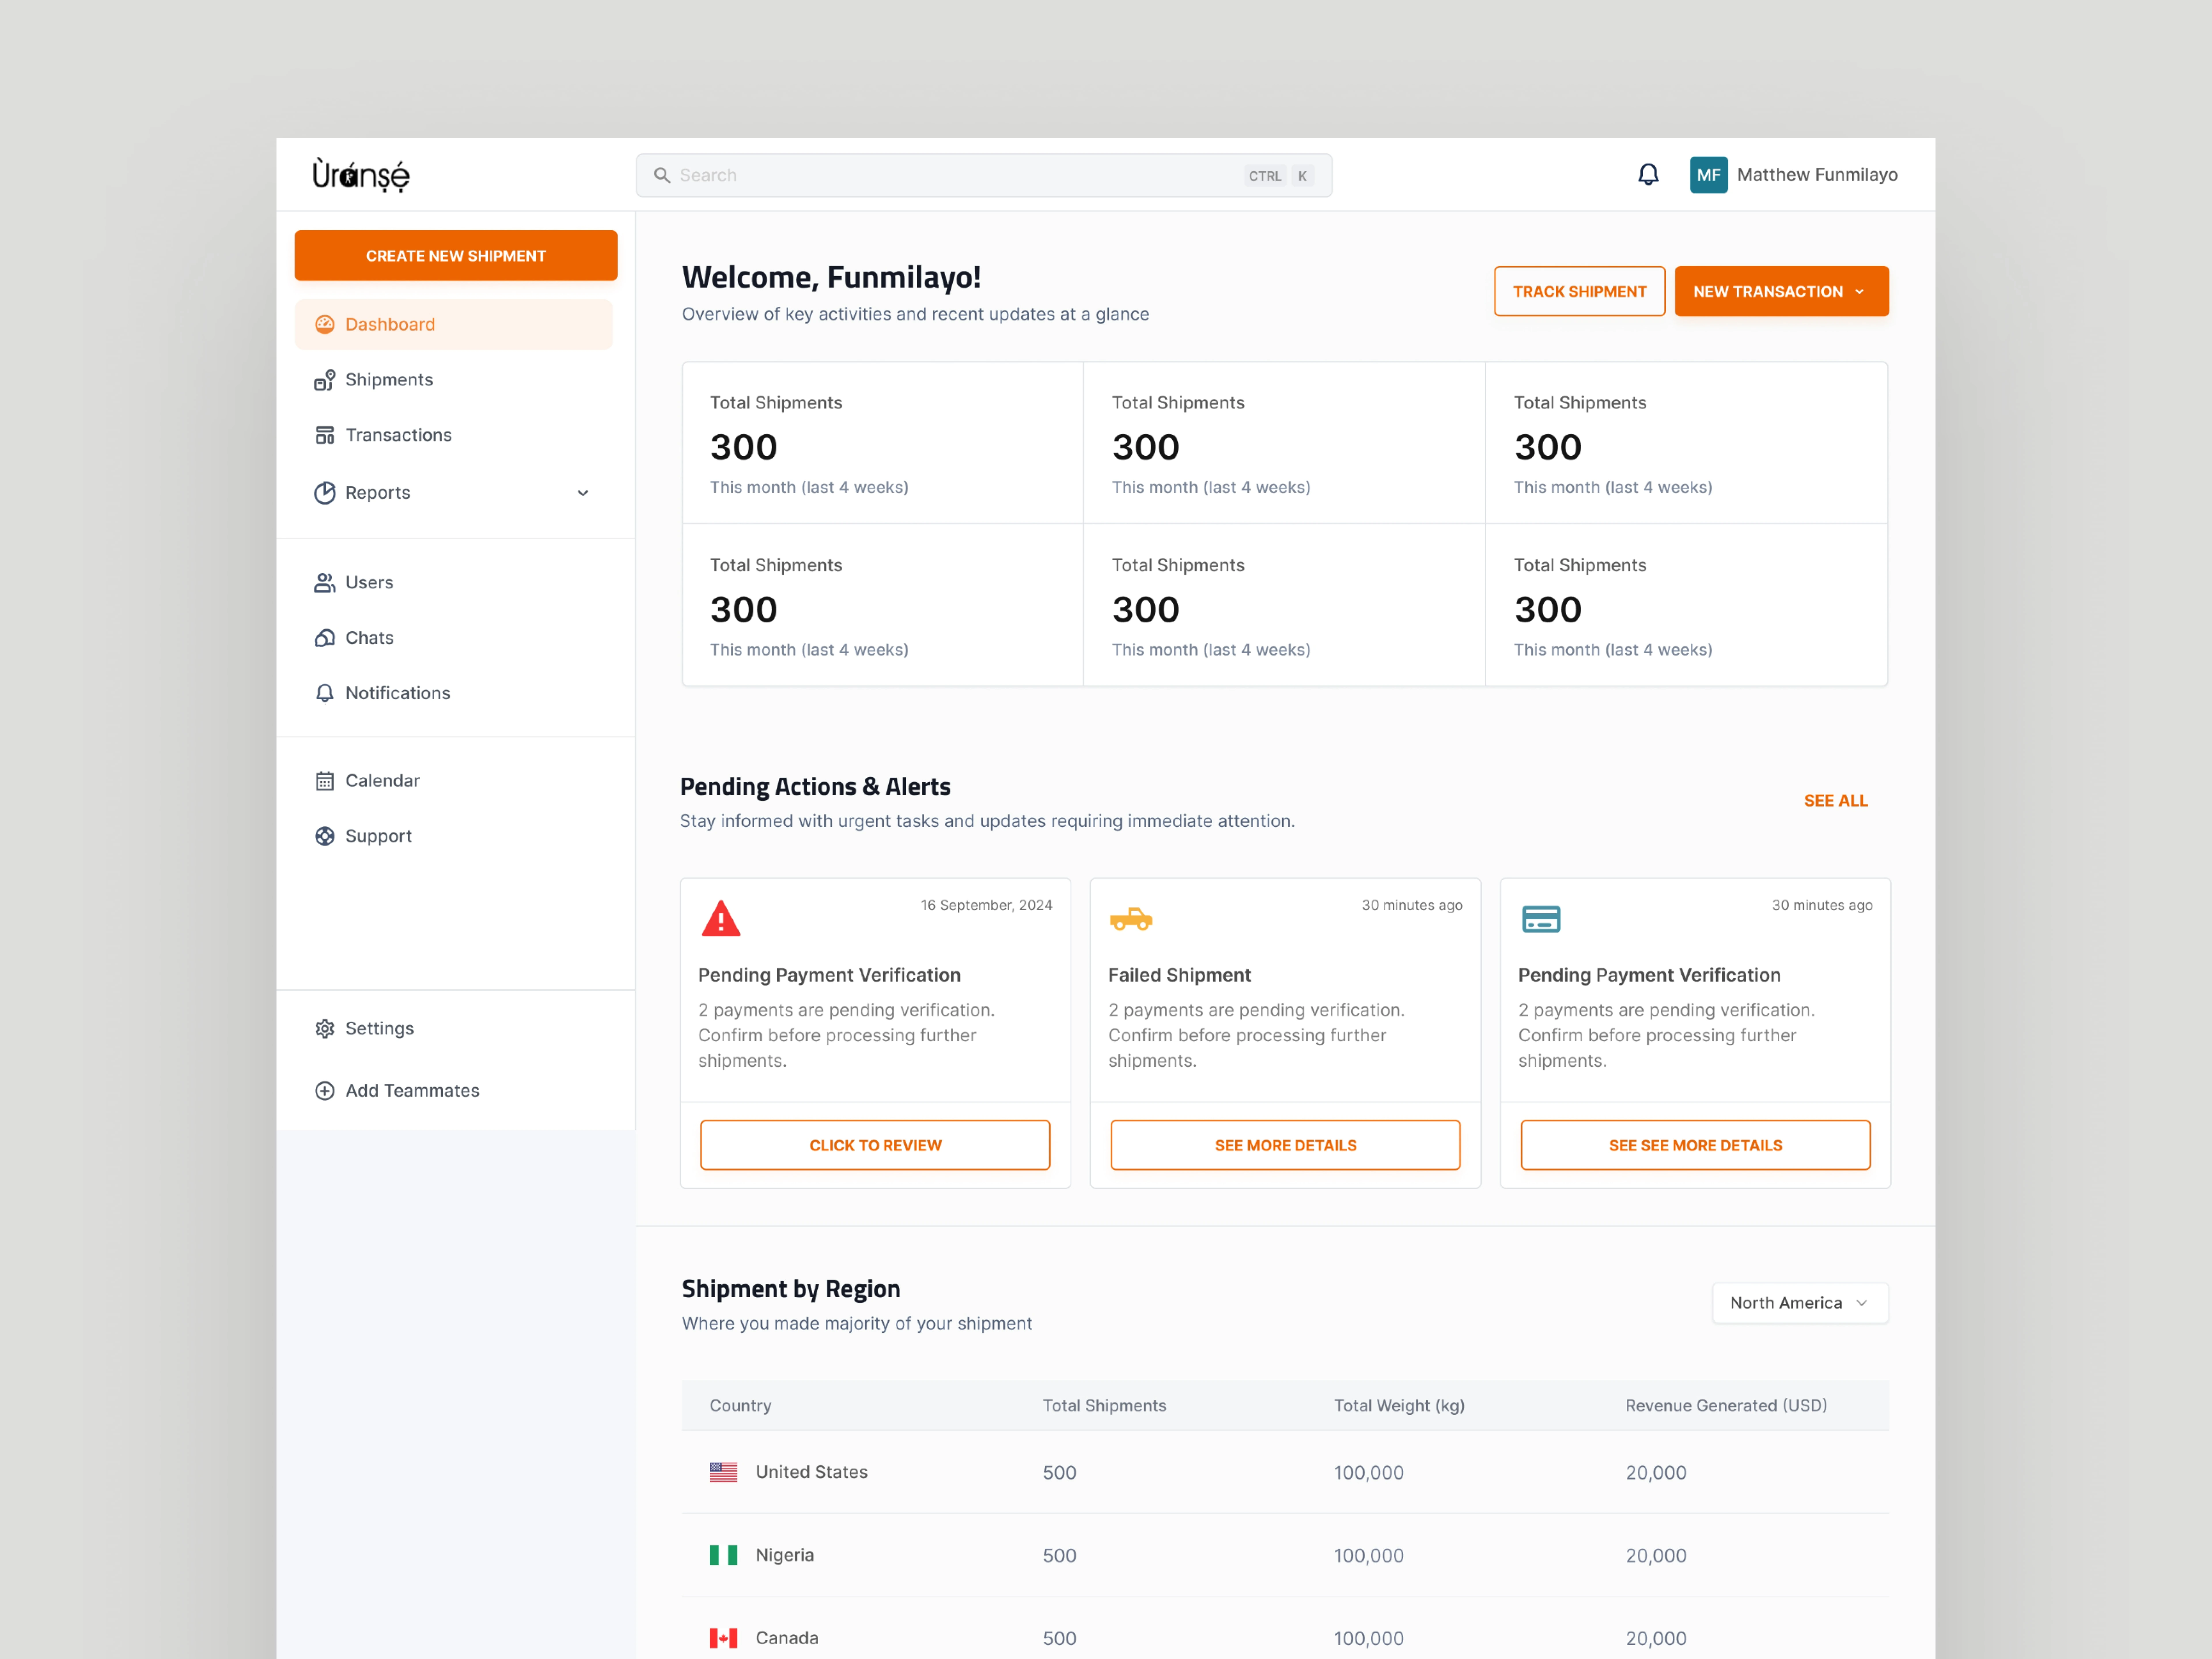
Task: Click the Shipments sidebar icon
Action: tap(325, 380)
